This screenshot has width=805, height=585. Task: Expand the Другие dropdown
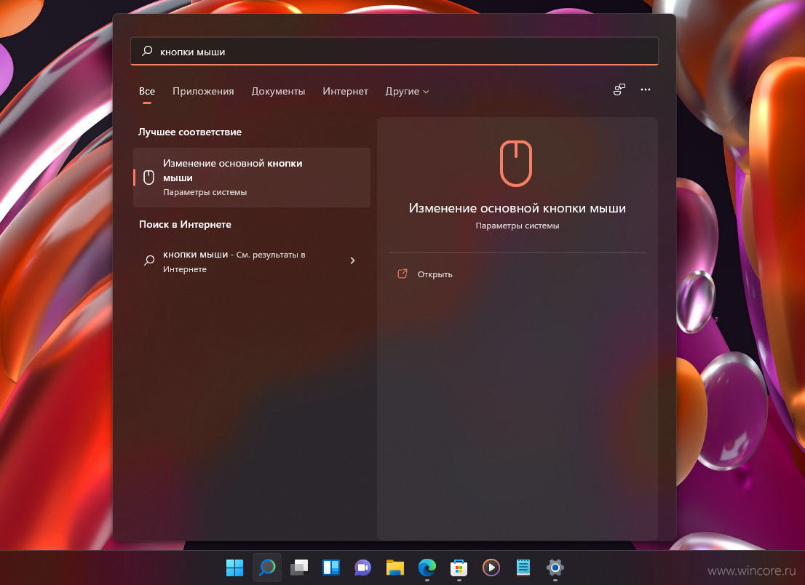407,92
